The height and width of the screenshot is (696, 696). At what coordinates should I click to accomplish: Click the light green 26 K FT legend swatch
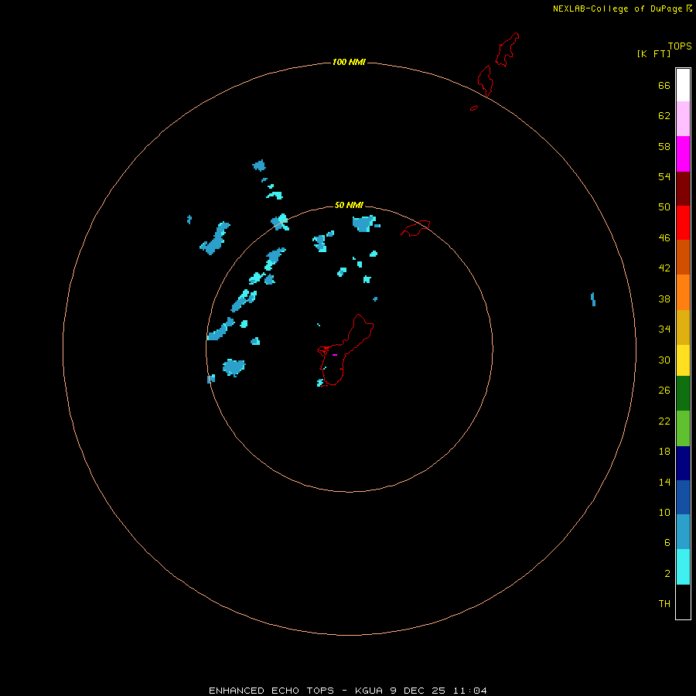[683, 428]
